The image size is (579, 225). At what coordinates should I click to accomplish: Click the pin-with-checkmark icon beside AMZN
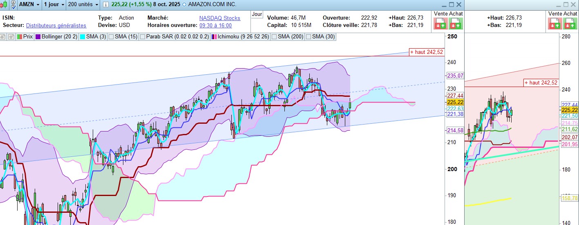point(13,4)
